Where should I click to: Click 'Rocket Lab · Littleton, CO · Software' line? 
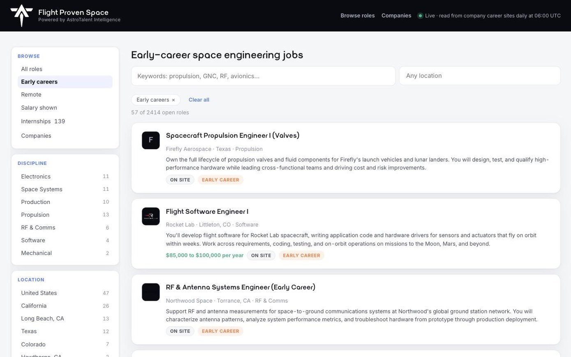212,225
